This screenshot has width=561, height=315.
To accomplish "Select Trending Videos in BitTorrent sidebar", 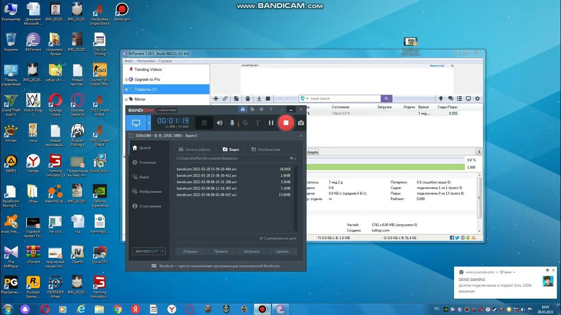I will point(148,70).
